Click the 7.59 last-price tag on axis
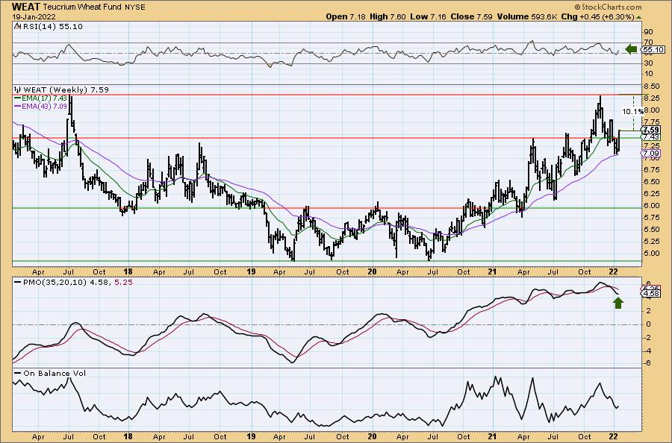 point(651,130)
